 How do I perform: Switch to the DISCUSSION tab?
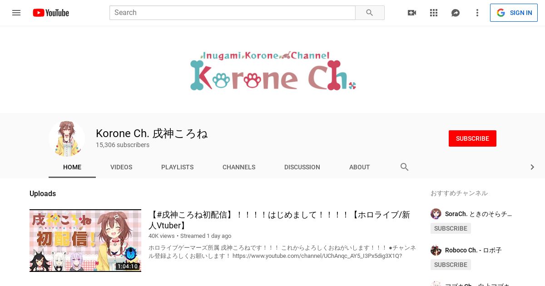[302, 167]
